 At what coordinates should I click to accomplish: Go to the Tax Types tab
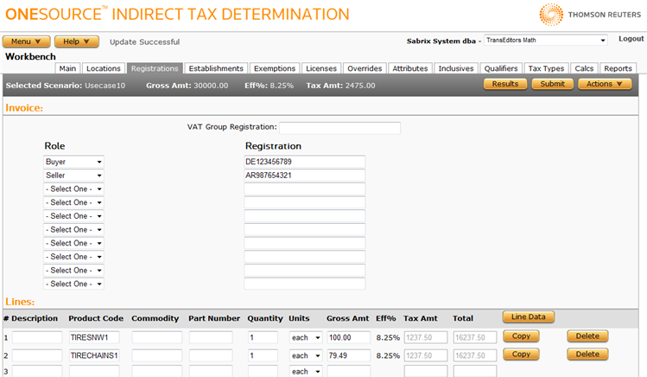coord(546,68)
